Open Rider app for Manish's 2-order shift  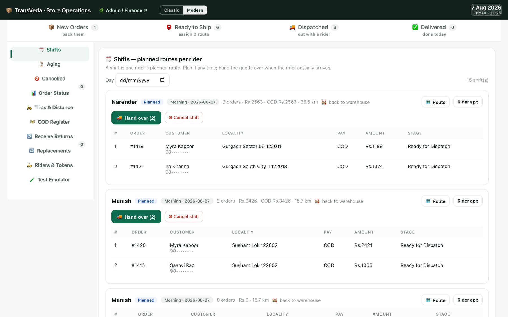468,201
